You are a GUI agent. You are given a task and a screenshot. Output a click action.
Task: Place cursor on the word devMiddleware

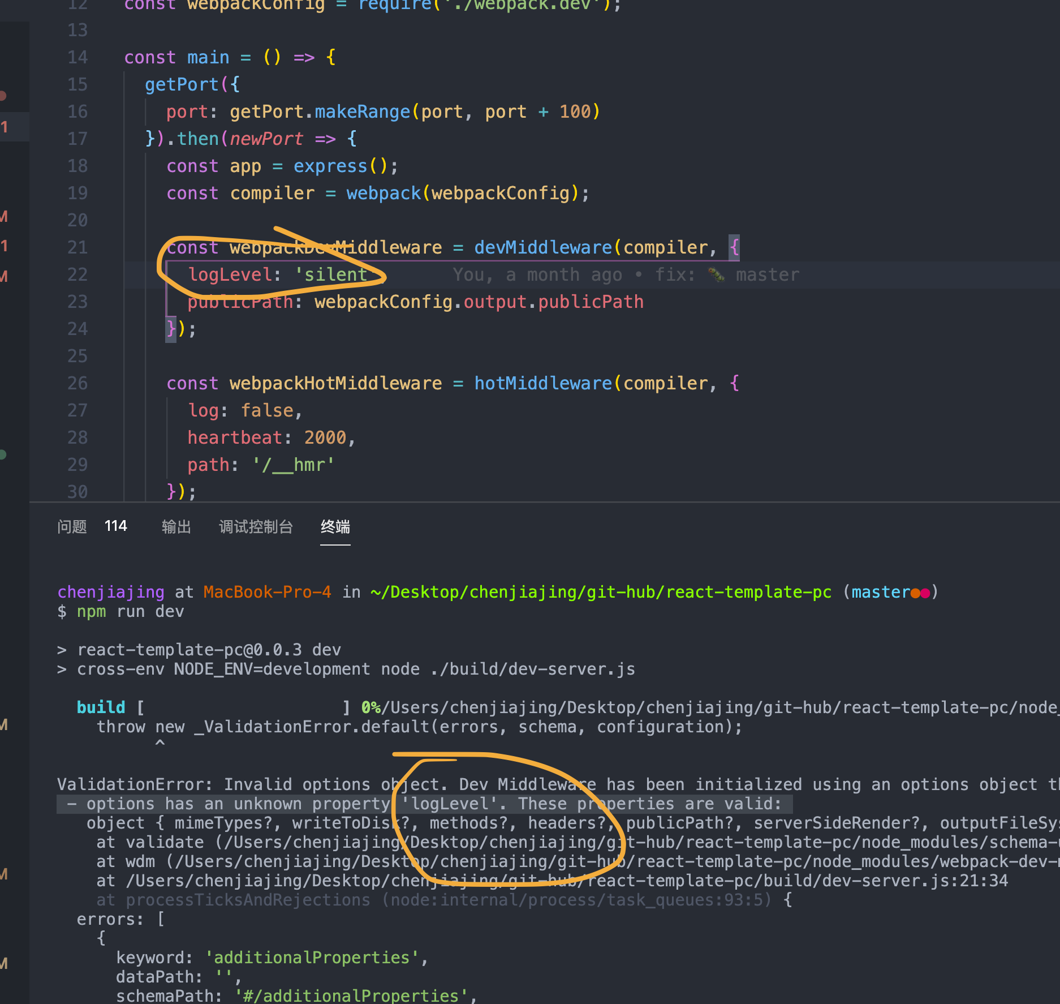tap(543, 247)
